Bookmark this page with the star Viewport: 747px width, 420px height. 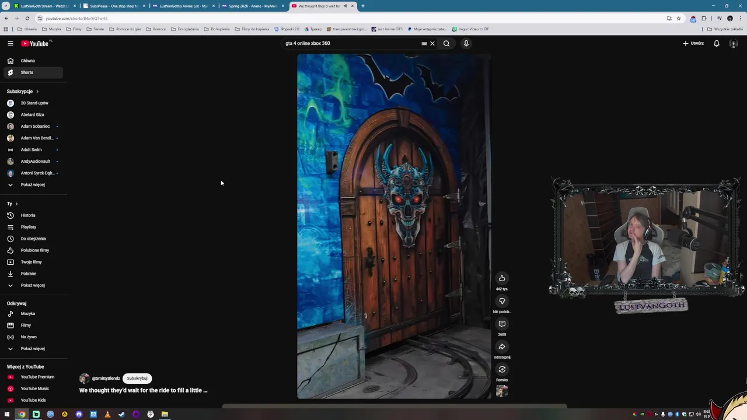pos(678,18)
